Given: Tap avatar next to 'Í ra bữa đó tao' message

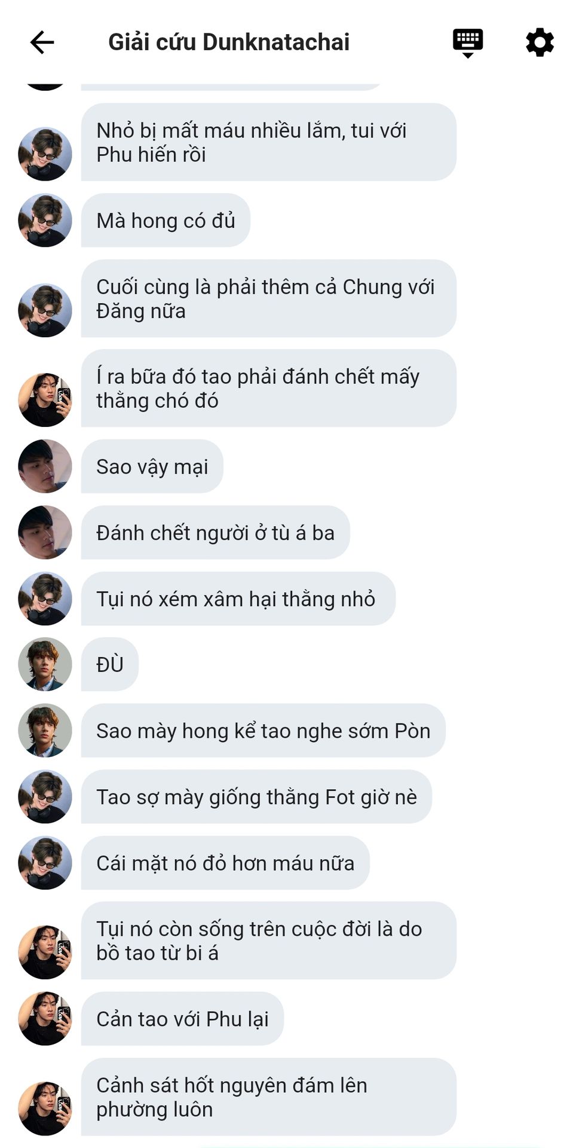Looking at the screenshot, I should pyautogui.click(x=45, y=400).
